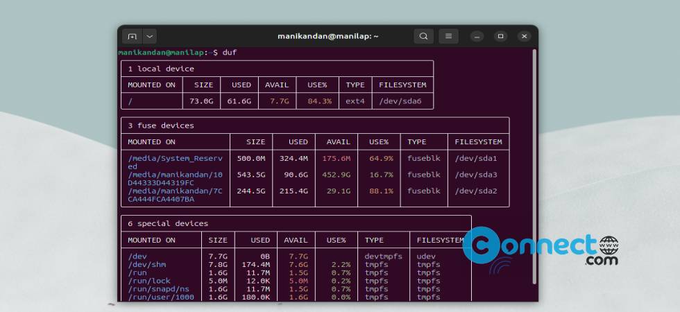Click the /run/user/1000 mount path

pos(161,297)
